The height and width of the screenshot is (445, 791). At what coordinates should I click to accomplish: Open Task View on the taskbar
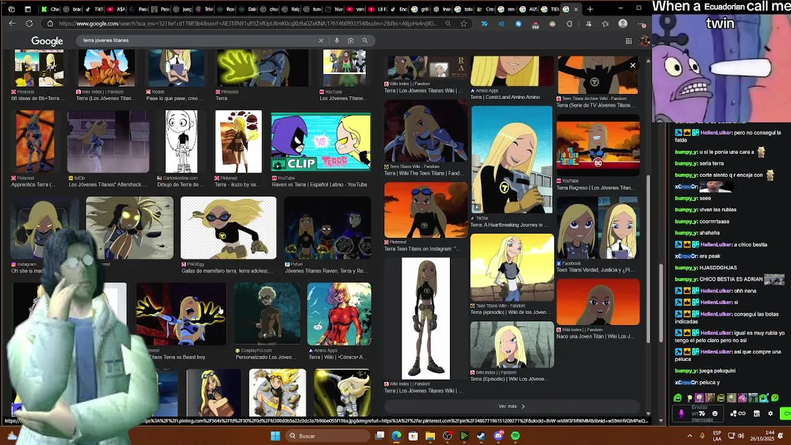pos(379,436)
